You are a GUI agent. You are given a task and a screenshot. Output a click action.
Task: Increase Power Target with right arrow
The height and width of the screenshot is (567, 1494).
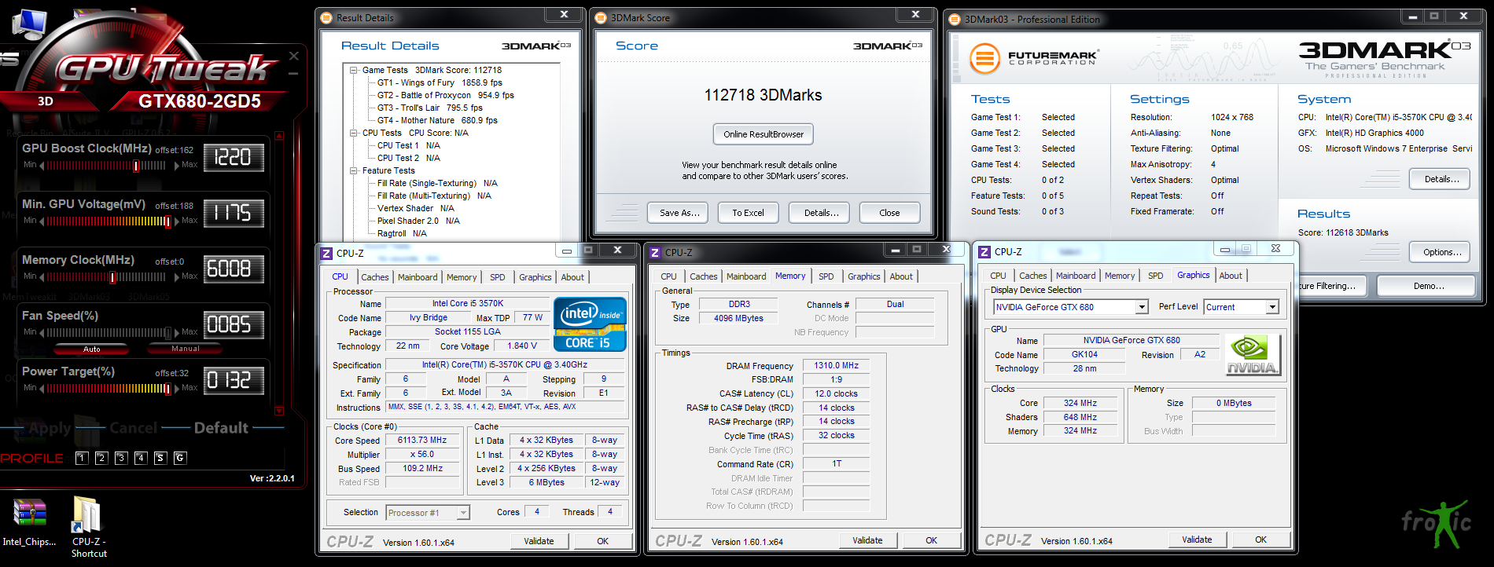175,389
